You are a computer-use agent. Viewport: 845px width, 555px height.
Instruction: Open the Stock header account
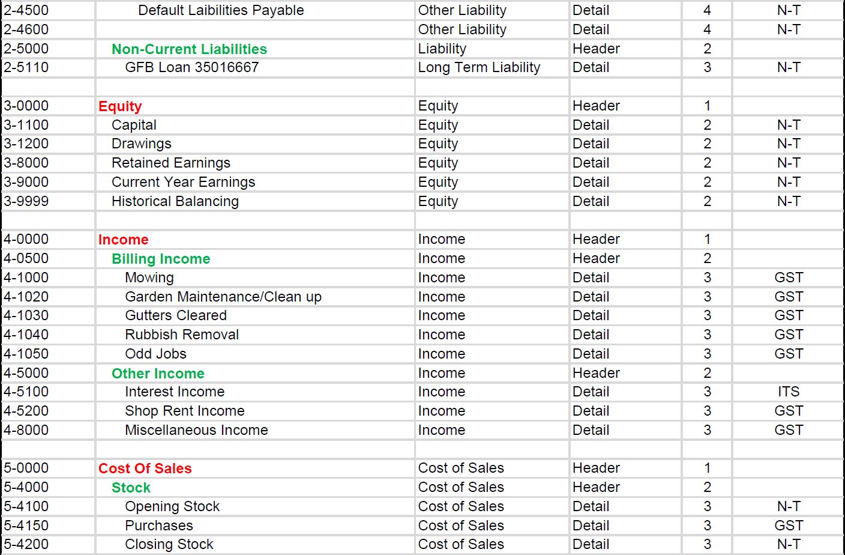click(131, 487)
